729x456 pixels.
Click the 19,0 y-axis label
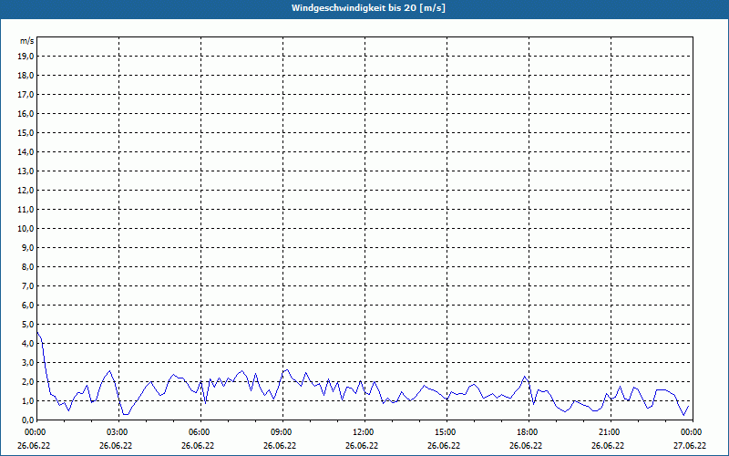26,57
